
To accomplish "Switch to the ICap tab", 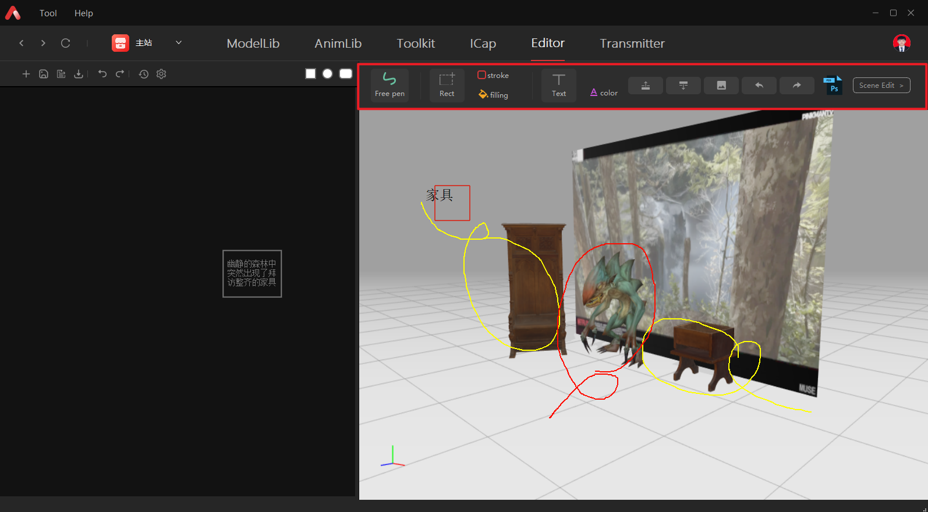I will pyautogui.click(x=483, y=44).
